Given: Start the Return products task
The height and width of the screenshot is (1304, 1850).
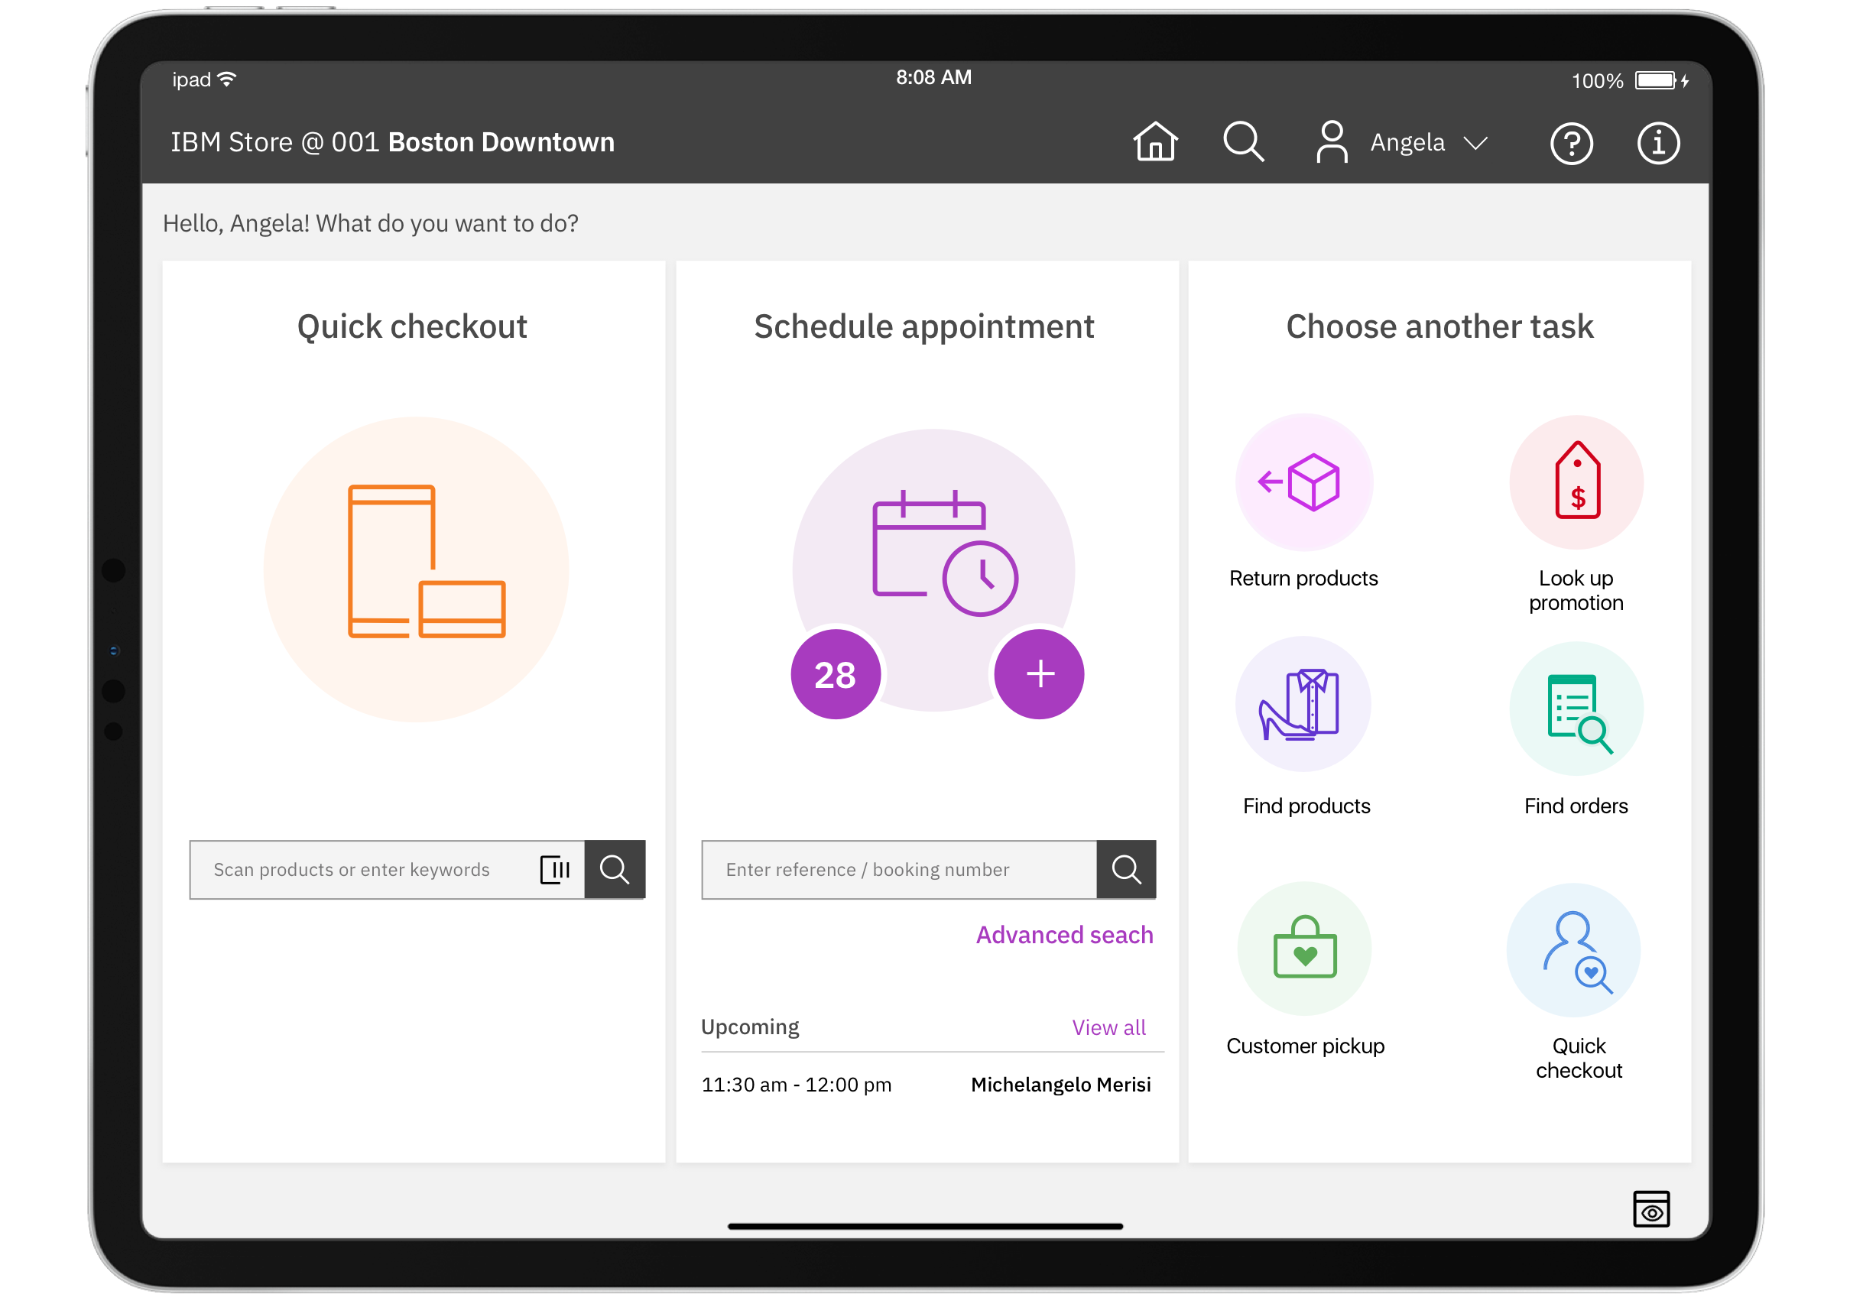Looking at the screenshot, I should point(1303,483).
